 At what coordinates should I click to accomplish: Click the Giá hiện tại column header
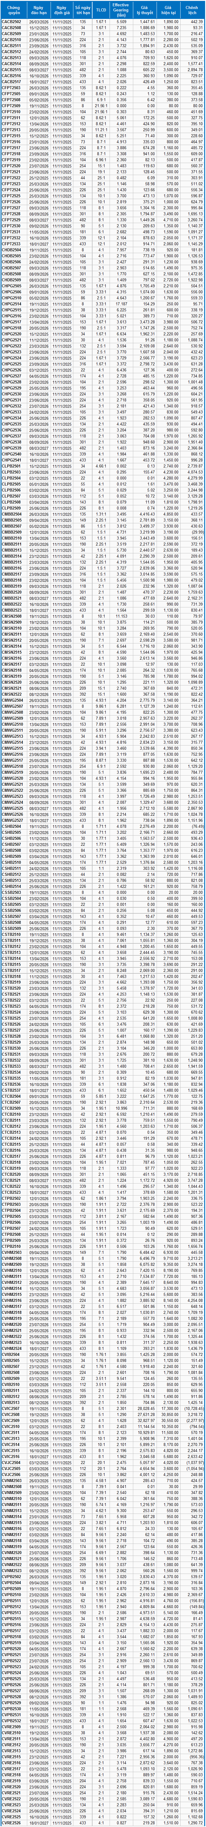[170, 11]
